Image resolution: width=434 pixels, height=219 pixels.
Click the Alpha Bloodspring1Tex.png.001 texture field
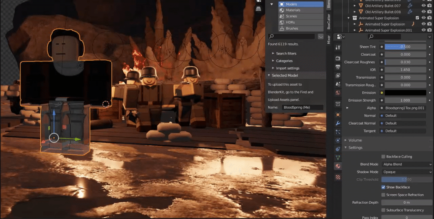point(403,108)
